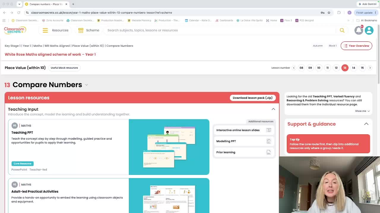
Task: Click the Classroom Secrets logo
Action: (x=15, y=30)
